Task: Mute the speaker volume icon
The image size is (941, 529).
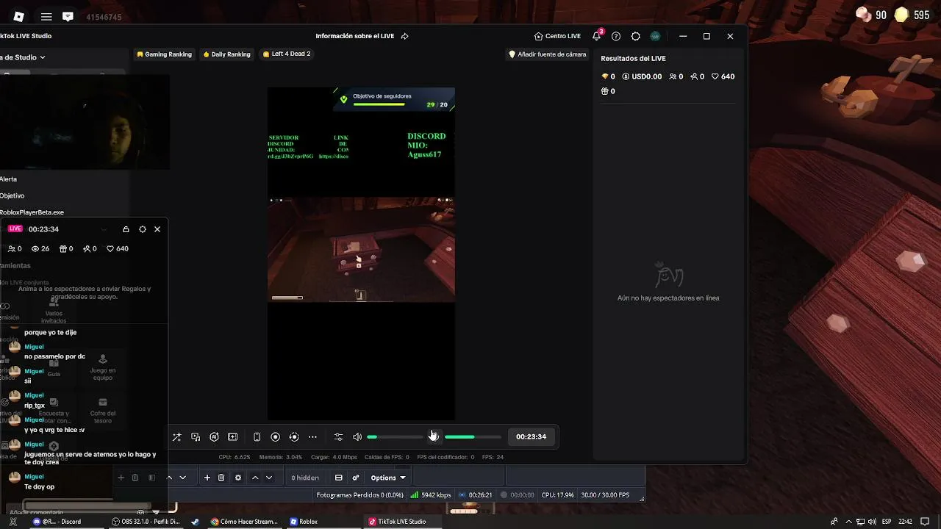Action: click(357, 436)
